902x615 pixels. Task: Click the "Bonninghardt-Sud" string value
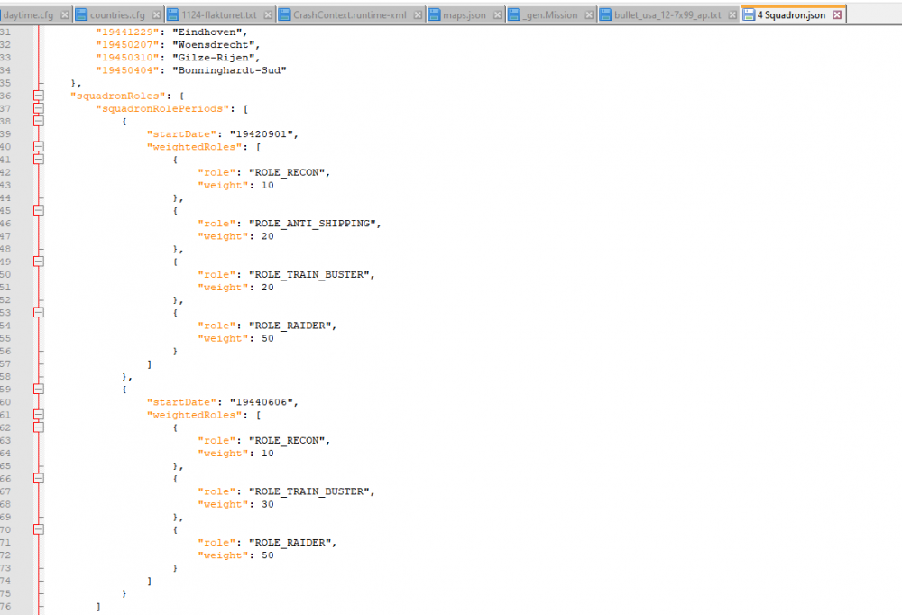pos(228,70)
